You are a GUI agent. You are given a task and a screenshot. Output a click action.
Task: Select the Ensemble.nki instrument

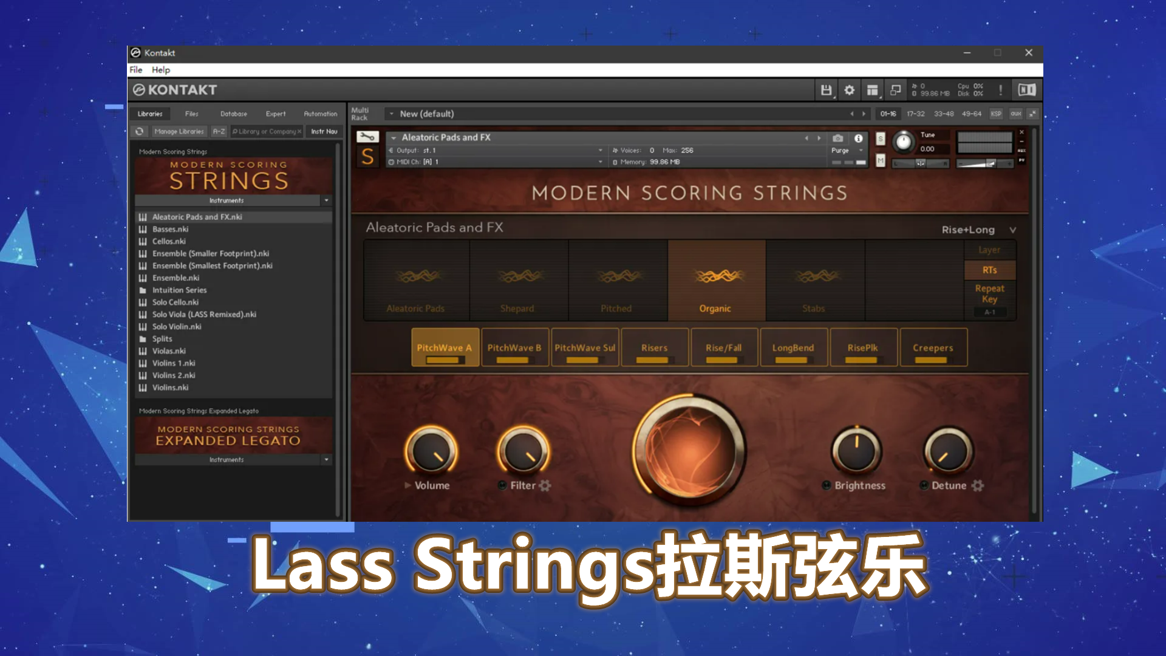pyautogui.click(x=176, y=277)
